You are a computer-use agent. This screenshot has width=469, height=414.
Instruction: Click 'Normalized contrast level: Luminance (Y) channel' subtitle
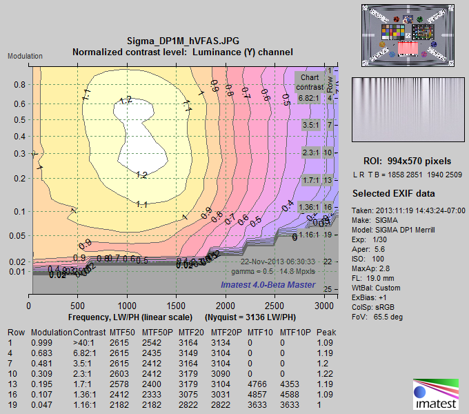pos(183,52)
